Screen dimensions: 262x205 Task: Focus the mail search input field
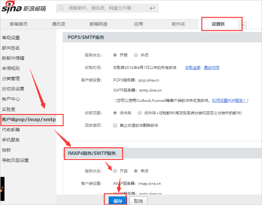click(107, 8)
